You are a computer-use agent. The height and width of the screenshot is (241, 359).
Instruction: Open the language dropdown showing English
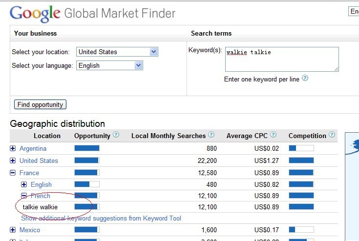click(109, 66)
